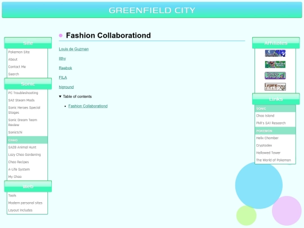The image size is (304, 228).
Task: Visit the Cryptodex link
Action: pyautogui.click(x=264, y=145)
